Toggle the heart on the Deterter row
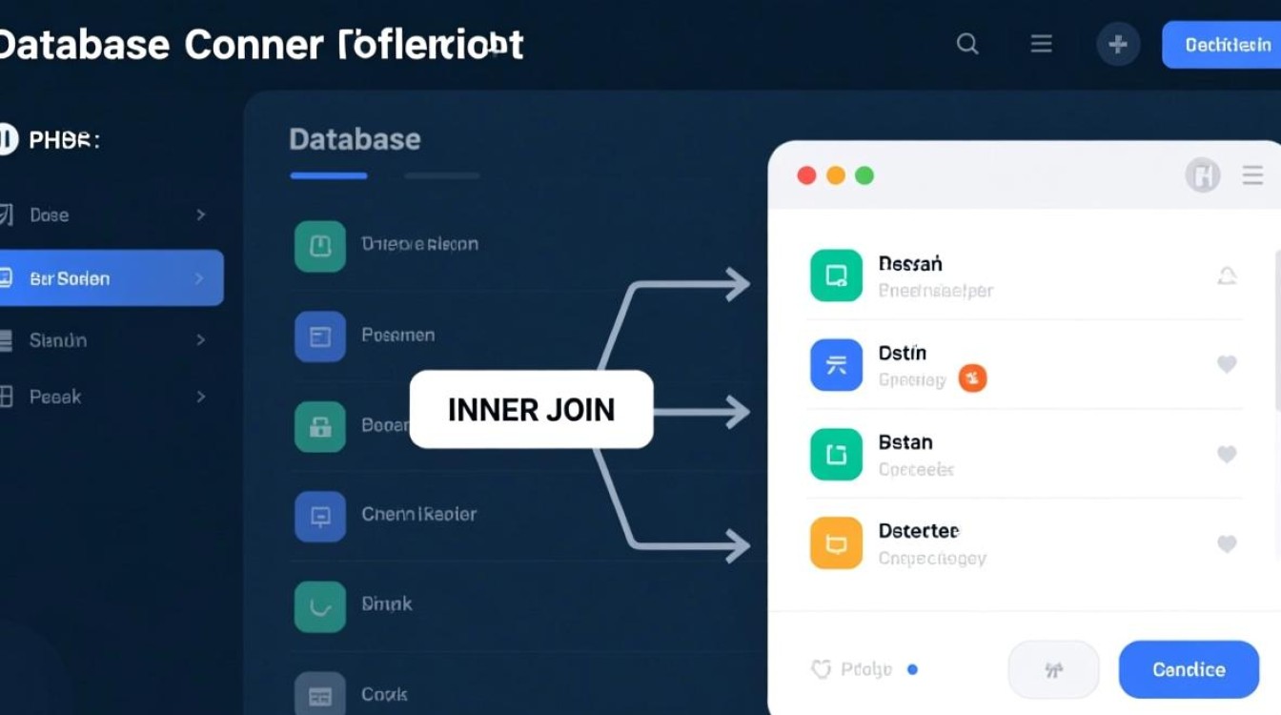This screenshot has width=1281, height=715. click(1227, 543)
